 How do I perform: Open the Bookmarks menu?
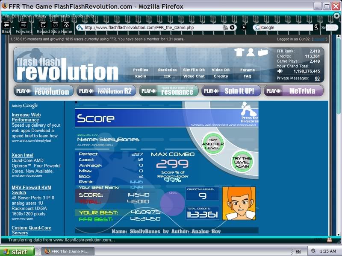pyautogui.click(x=59, y=16)
